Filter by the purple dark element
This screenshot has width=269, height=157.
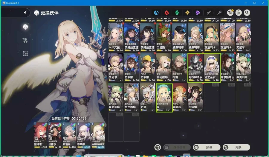[197, 13]
